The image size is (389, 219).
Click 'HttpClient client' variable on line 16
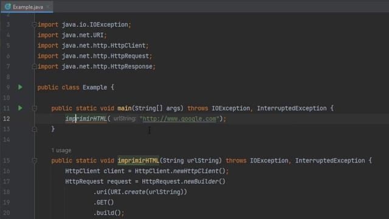click(x=95, y=171)
